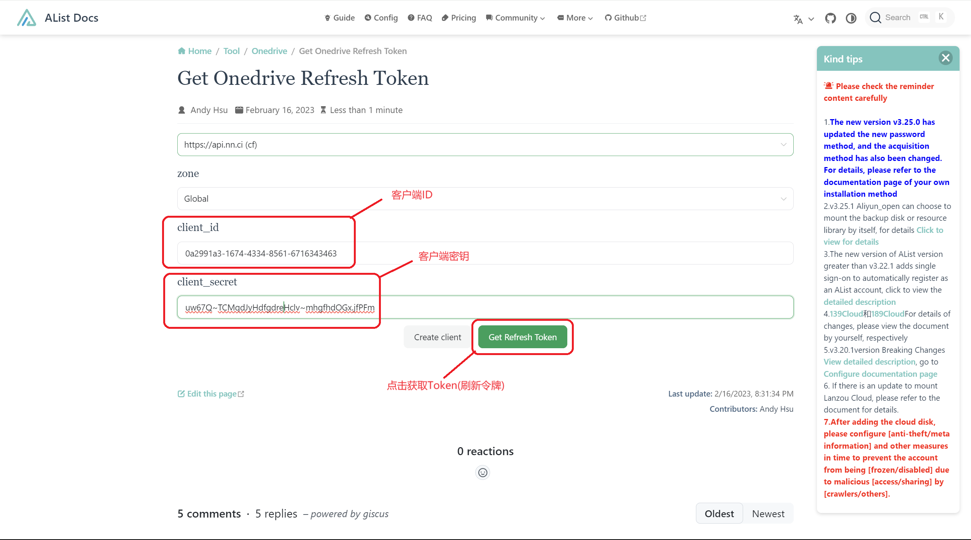Open the GitHub repo icon in header
The image size is (971, 540).
830,18
